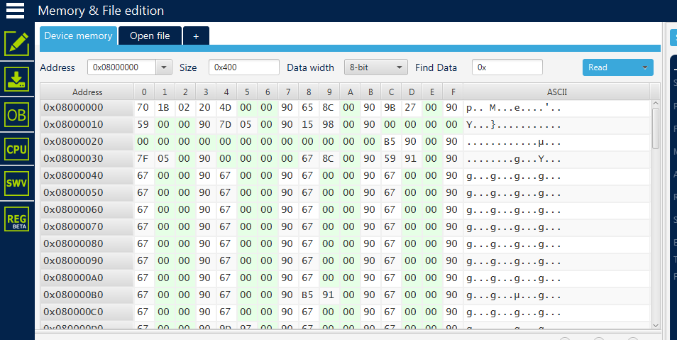Open the Data width 8-bit dropdown
Viewport: 677px width, 340px height.
coord(375,67)
